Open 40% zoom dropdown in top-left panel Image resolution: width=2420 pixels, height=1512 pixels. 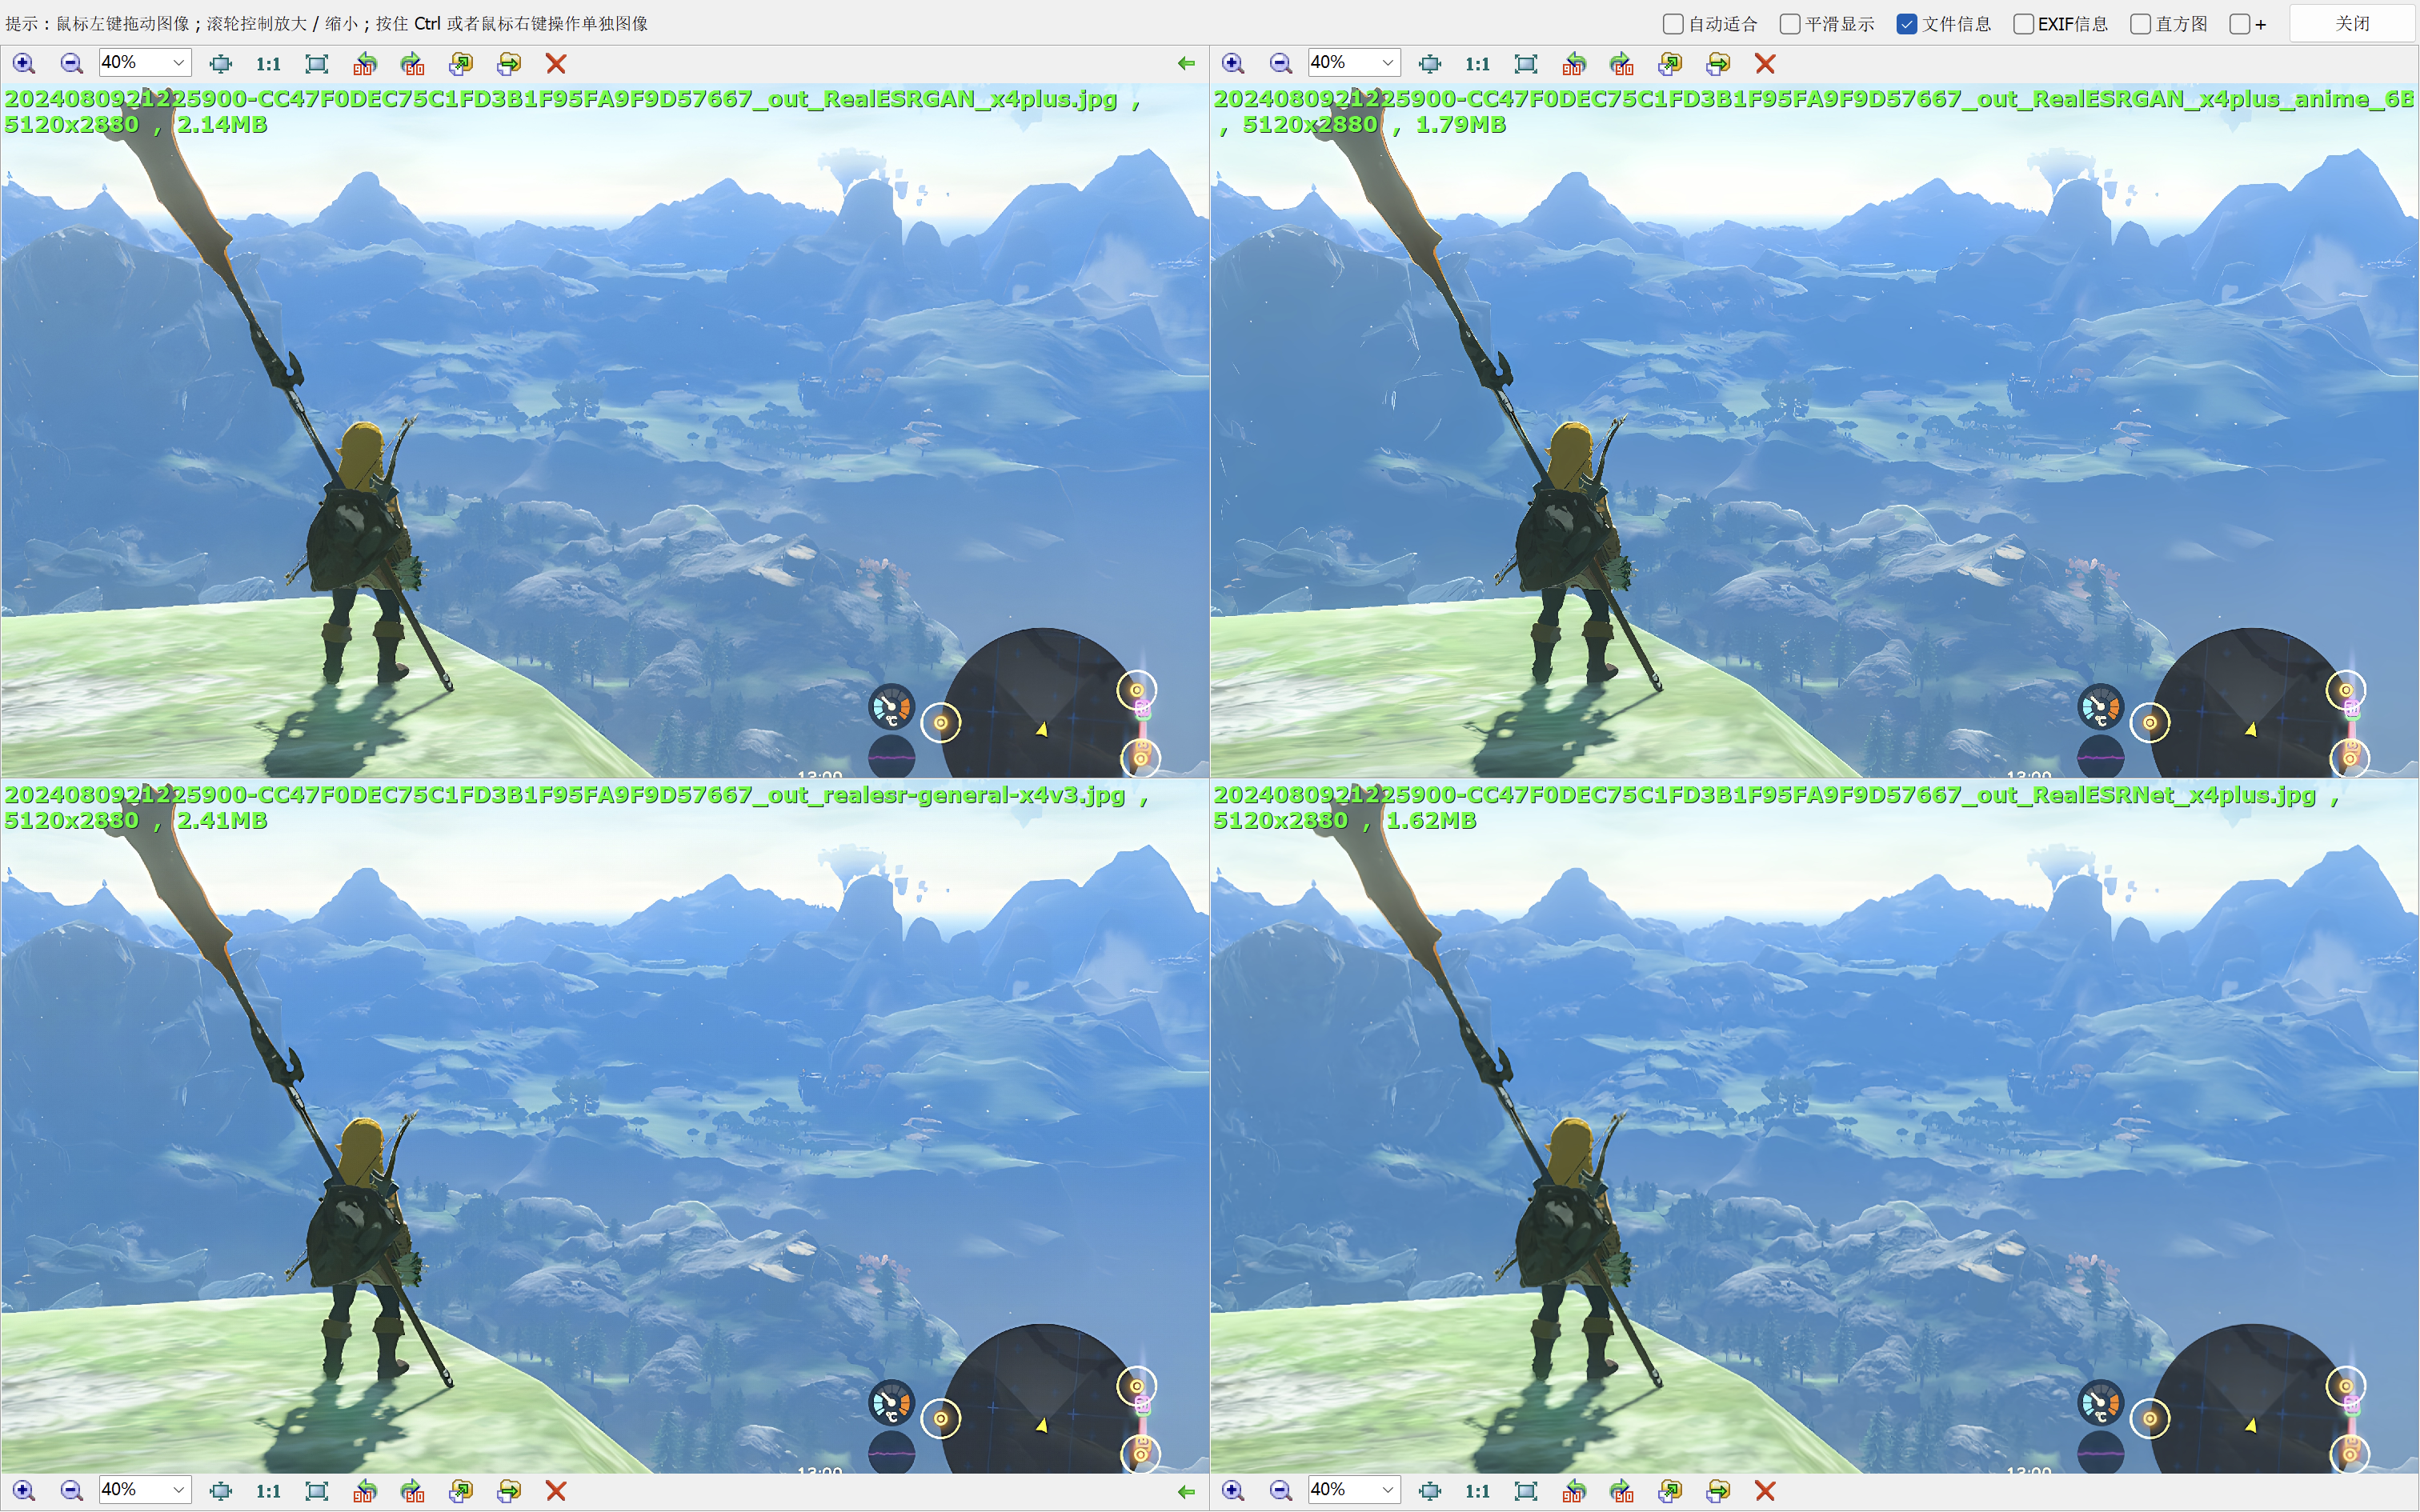pyautogui.click(x=178, y=63)
